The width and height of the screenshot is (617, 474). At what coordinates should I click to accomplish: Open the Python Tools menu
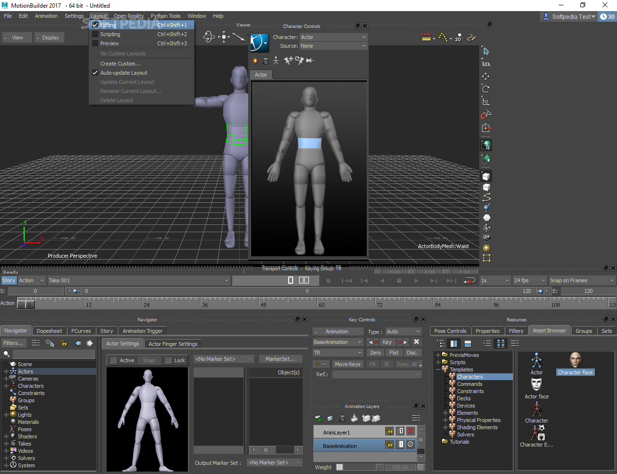tap(166, 16)
